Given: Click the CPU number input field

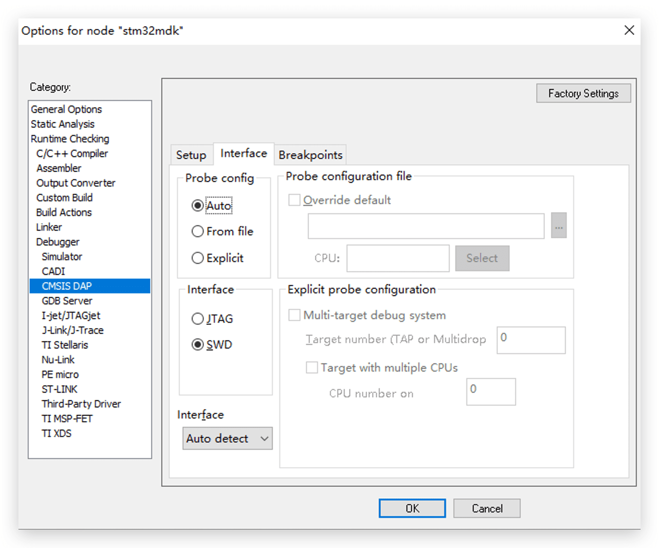Looking at the screenshot, I should (491, 391).
